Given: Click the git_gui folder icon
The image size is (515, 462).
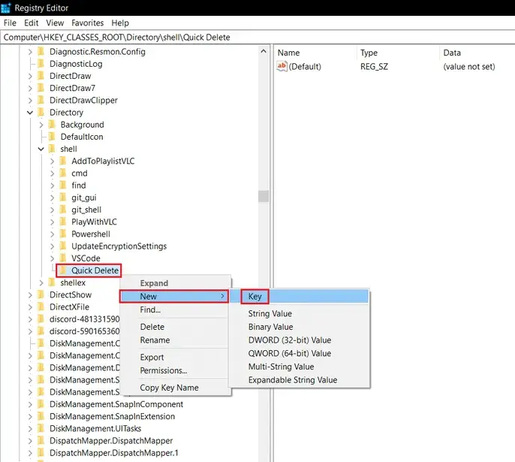Looking at the screenshot, I should pyautogui.click(x=63, y=197).
